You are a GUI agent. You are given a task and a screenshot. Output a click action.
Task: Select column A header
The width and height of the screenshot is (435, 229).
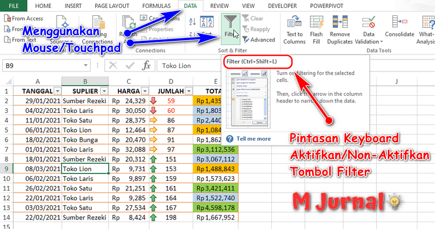(37, 81)
